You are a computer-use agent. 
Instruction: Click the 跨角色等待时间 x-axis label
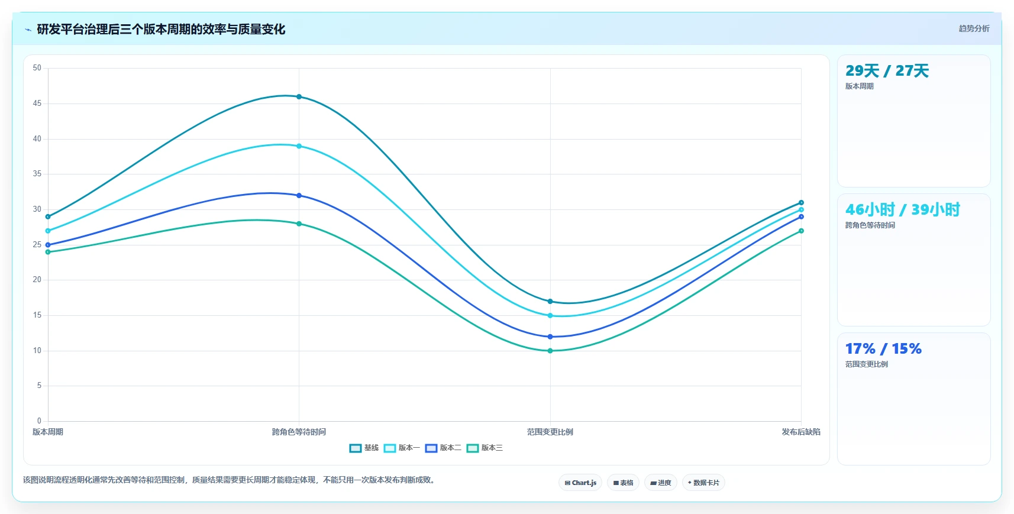299,432
